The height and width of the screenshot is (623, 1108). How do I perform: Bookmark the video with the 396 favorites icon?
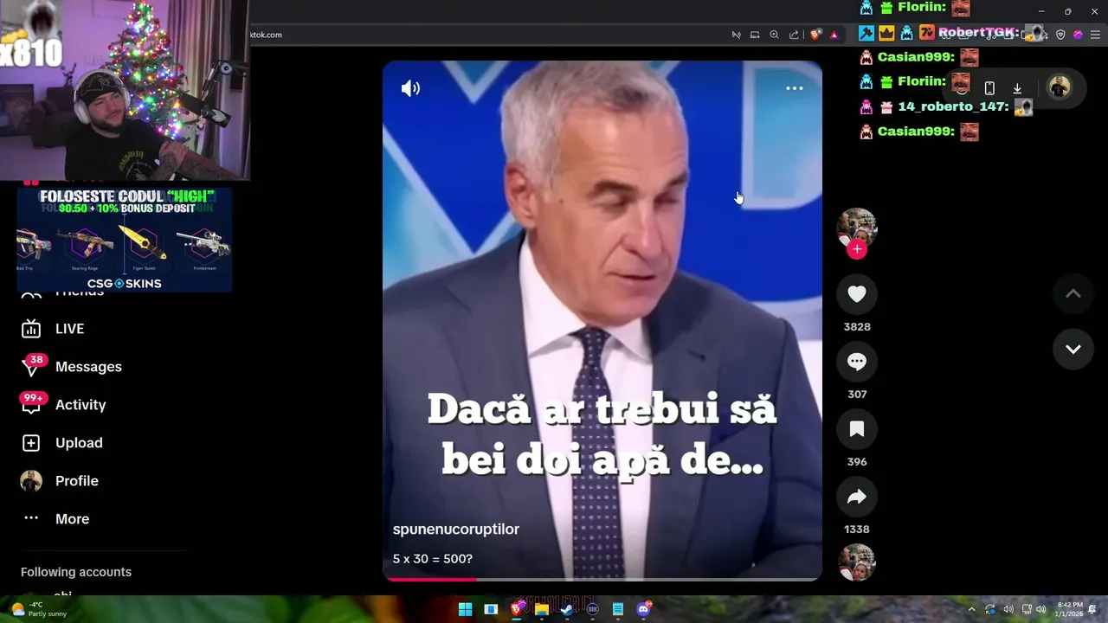click(x=857, y=429)
